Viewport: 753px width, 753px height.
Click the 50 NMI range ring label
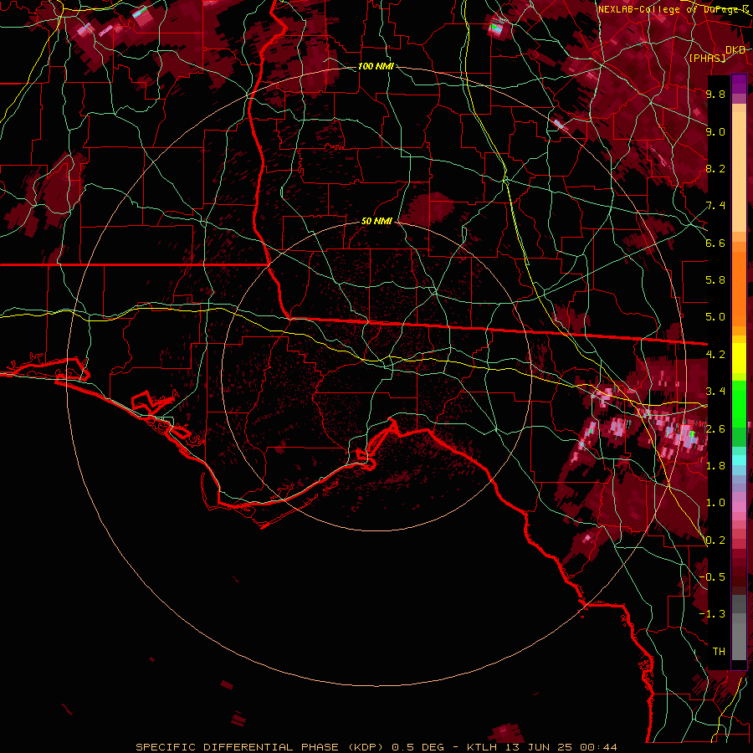click(x=376, y=222)
